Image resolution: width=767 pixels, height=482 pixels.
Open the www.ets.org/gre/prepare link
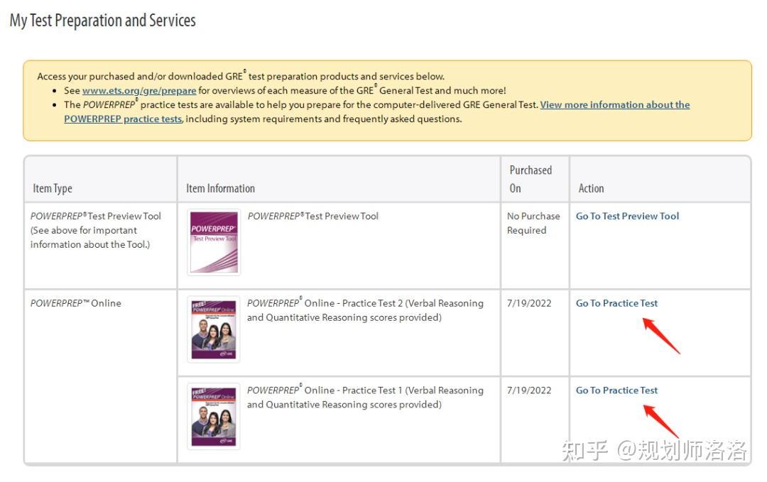coord(139,91)
